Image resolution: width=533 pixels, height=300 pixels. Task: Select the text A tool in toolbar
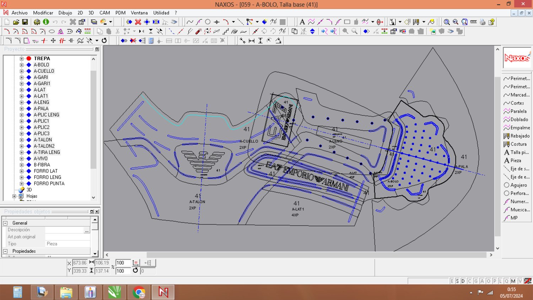coord(302,22)
